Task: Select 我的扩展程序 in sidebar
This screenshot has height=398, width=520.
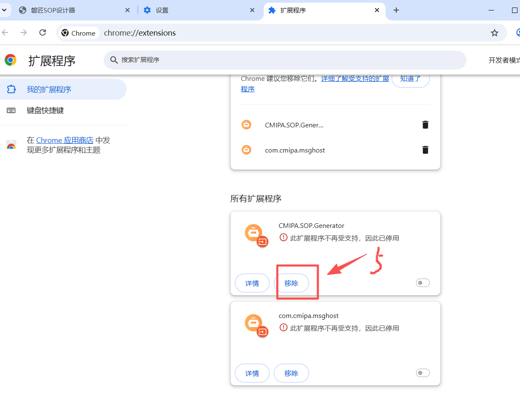Action: tap(63, 89)
